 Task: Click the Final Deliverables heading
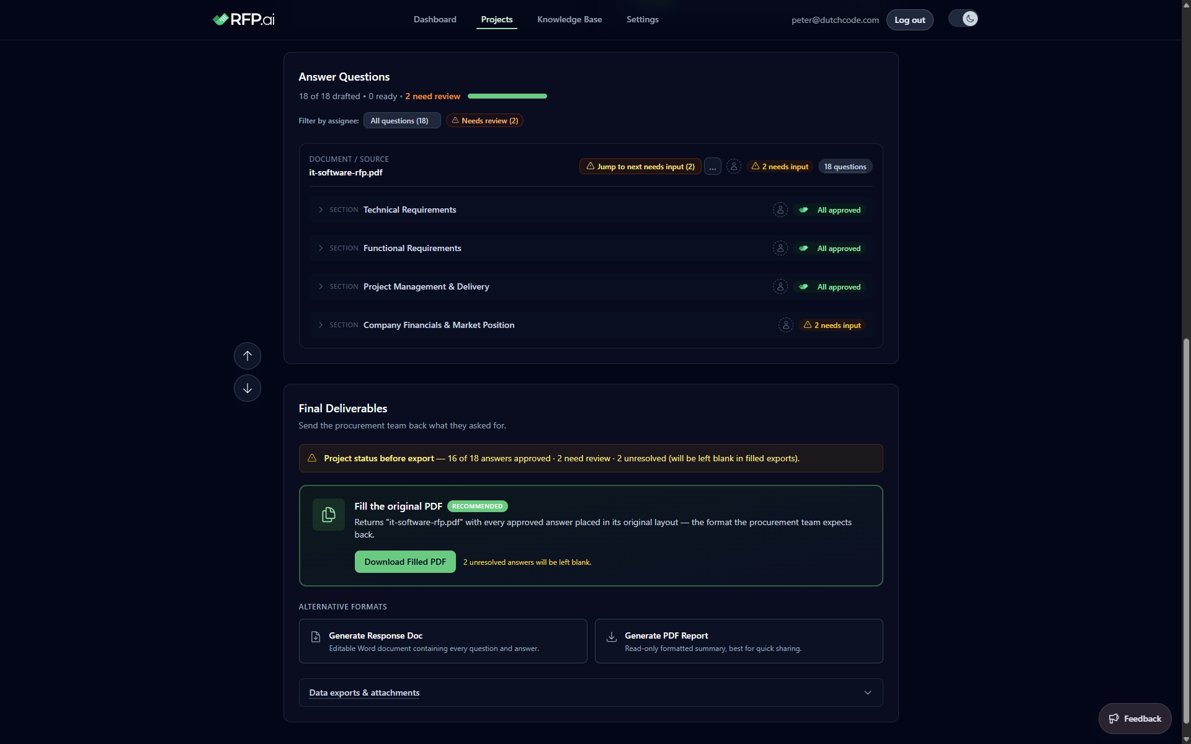pyautogui.click(x=343, y=409)
